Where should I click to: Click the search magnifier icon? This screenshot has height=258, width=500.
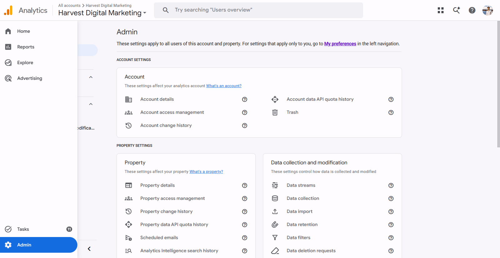click(166, 10)
